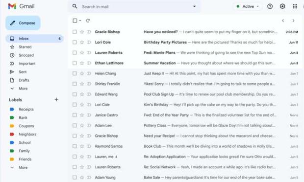Toggle the select all checkbox
Screen dimensions: 304x182
pos(75,21)
